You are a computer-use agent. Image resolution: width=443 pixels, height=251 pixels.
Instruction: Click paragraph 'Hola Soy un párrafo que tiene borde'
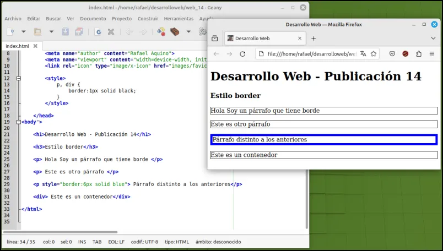click(x=324, y=111)
